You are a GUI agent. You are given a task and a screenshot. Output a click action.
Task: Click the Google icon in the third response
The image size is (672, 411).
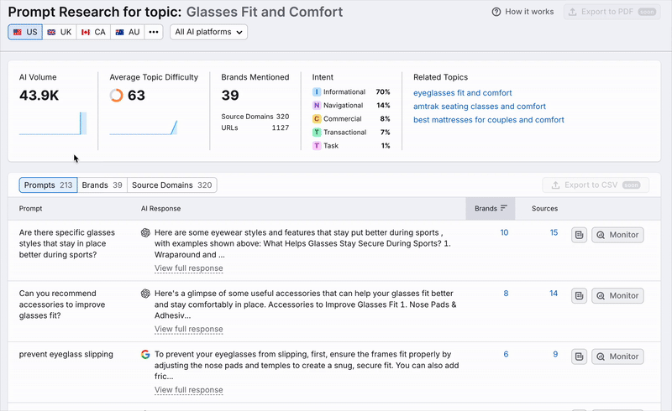click(145, 355)
